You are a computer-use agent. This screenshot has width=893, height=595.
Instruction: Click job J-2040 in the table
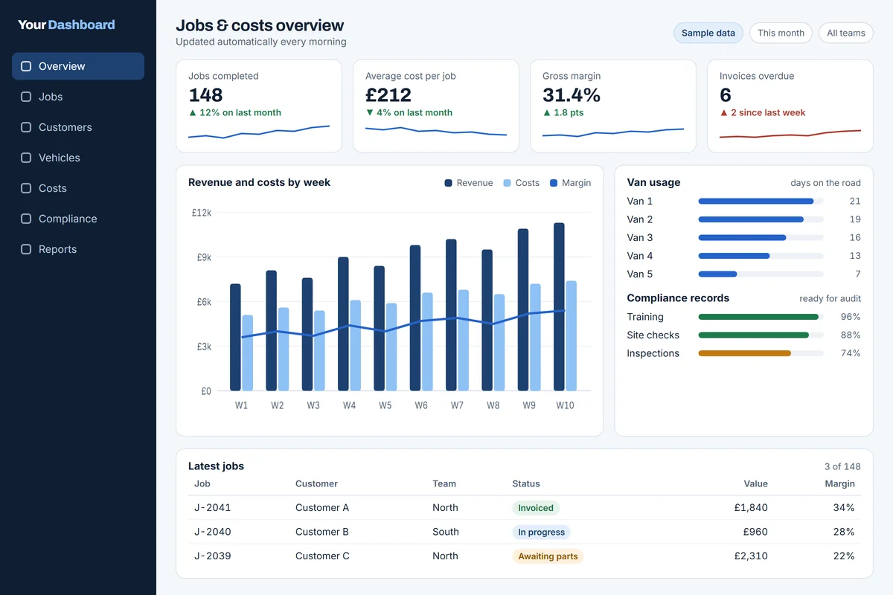tap(213, 532)
